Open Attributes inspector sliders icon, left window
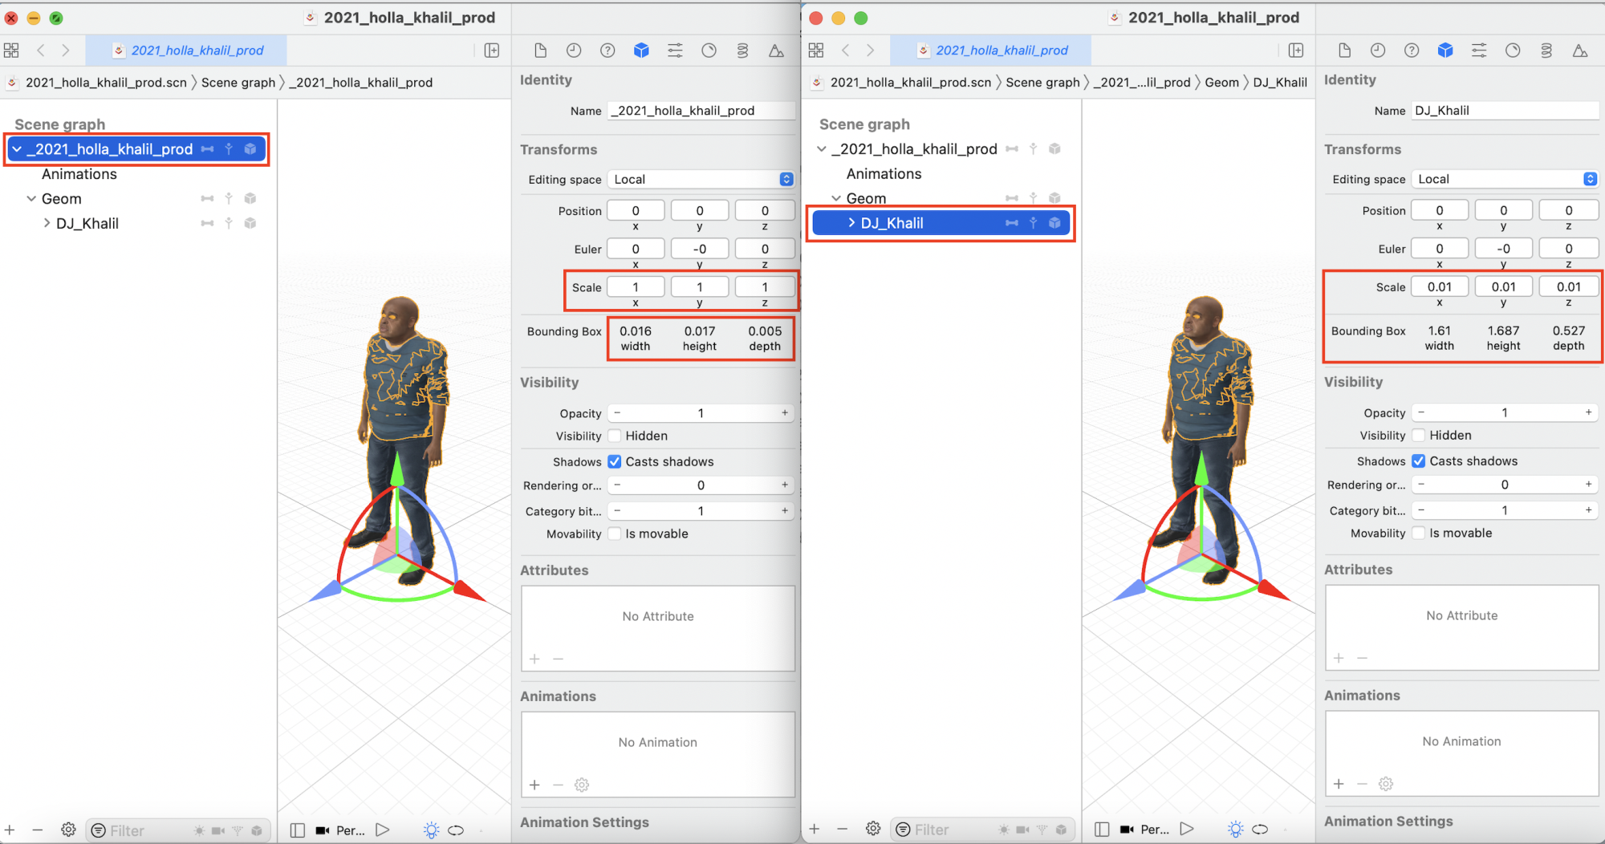Image resolution: width=1605 pixels, height=844 pixels. tap(675, 51)
